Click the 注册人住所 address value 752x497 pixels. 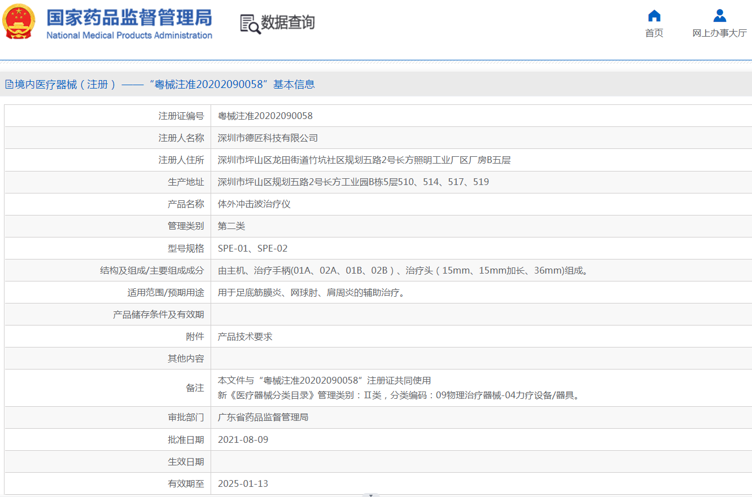click(364, 160)
